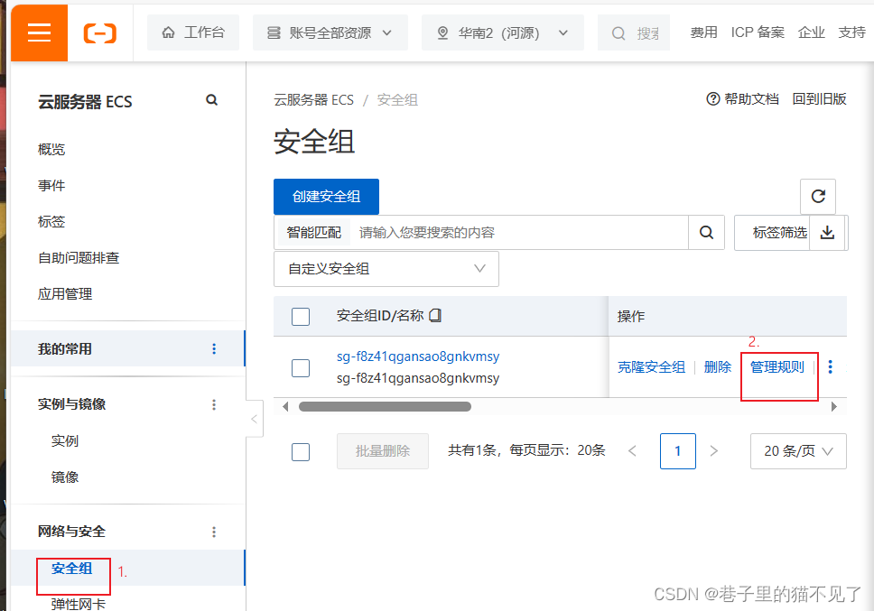The height and width of the screenshot is (611, 874).
Task: Click the Huawei Cloud logo icon
Action: click(99, 32)
